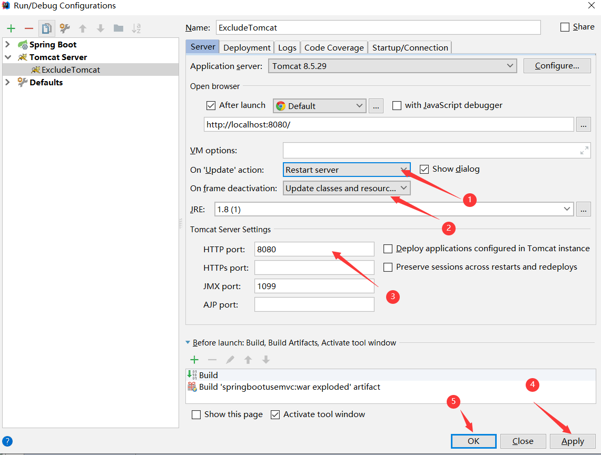Add new configuration with green plus icon
The width and height of the screenshot is (601, 455).
[x=11, y=28]
